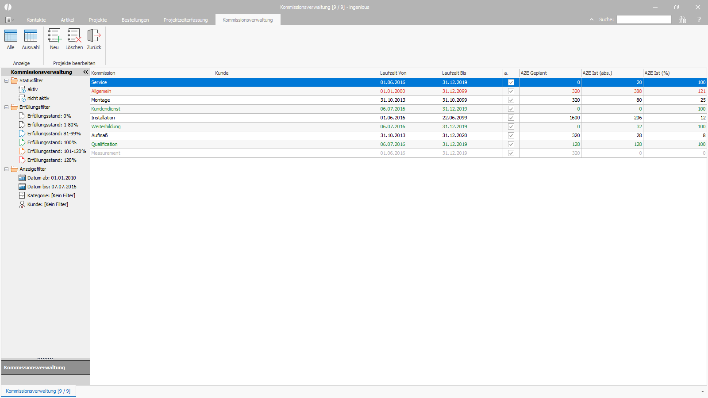
Task: Set the 'Datum ab: 01.01.2010' filter
Action: click(51, 178)
